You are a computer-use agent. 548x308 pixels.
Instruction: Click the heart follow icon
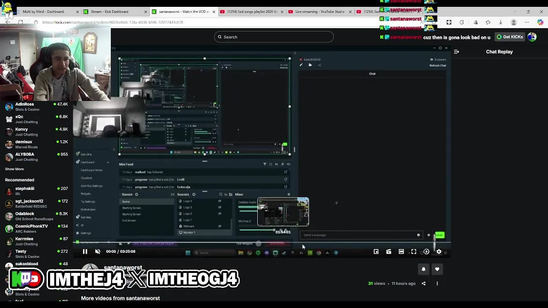coord(437,269)
